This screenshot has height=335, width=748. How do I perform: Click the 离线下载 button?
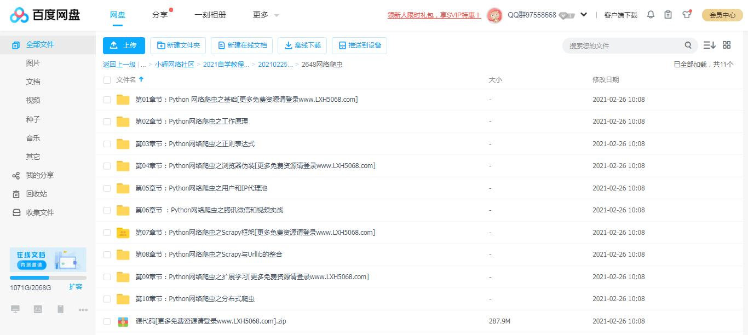(x=302, y=45)
